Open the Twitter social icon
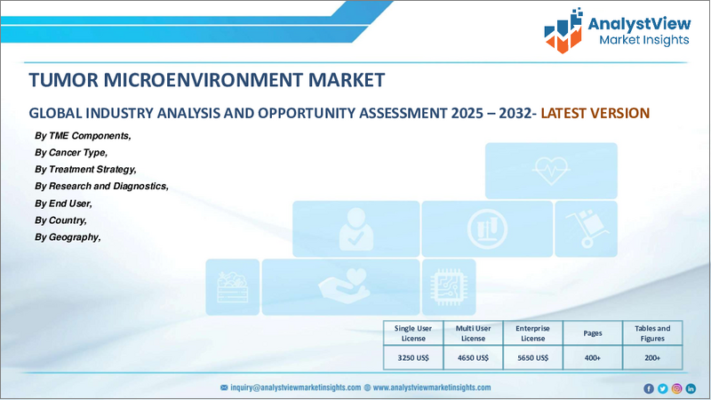The image size is (711, 400). tap(662, 388)
